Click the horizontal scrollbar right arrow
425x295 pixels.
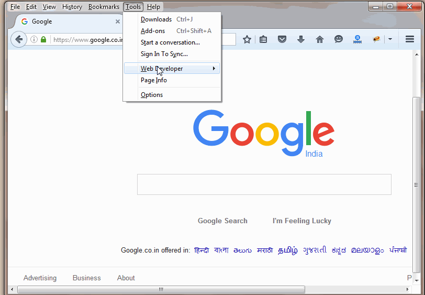pos(408,289)
